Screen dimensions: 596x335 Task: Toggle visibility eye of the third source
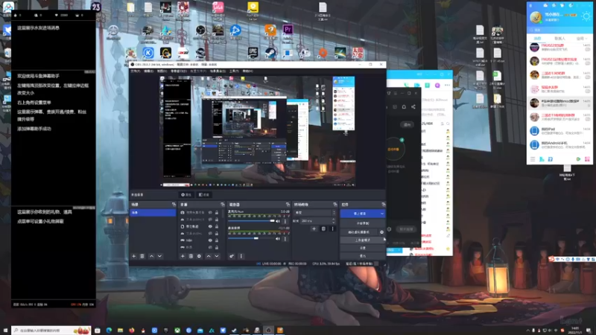click(x=210, y=226)
